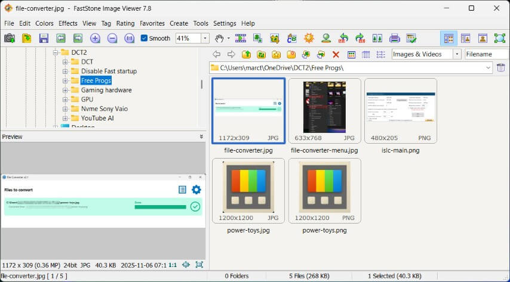Expand the Gaming hardware folder node

pyautogui.click(x=66, y=90)
